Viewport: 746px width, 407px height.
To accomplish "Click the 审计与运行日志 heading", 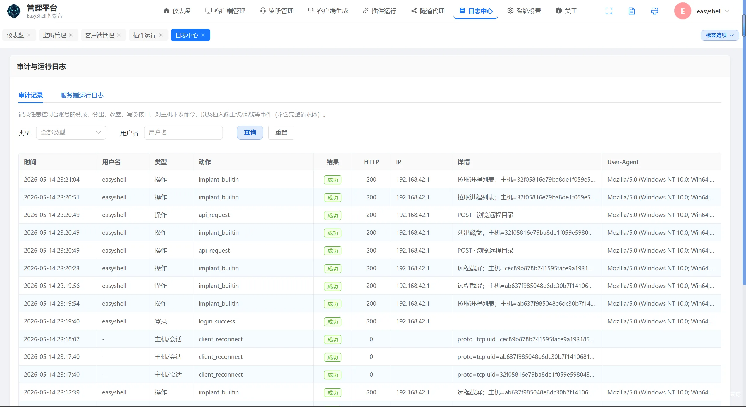I will (x=41, y=67).
